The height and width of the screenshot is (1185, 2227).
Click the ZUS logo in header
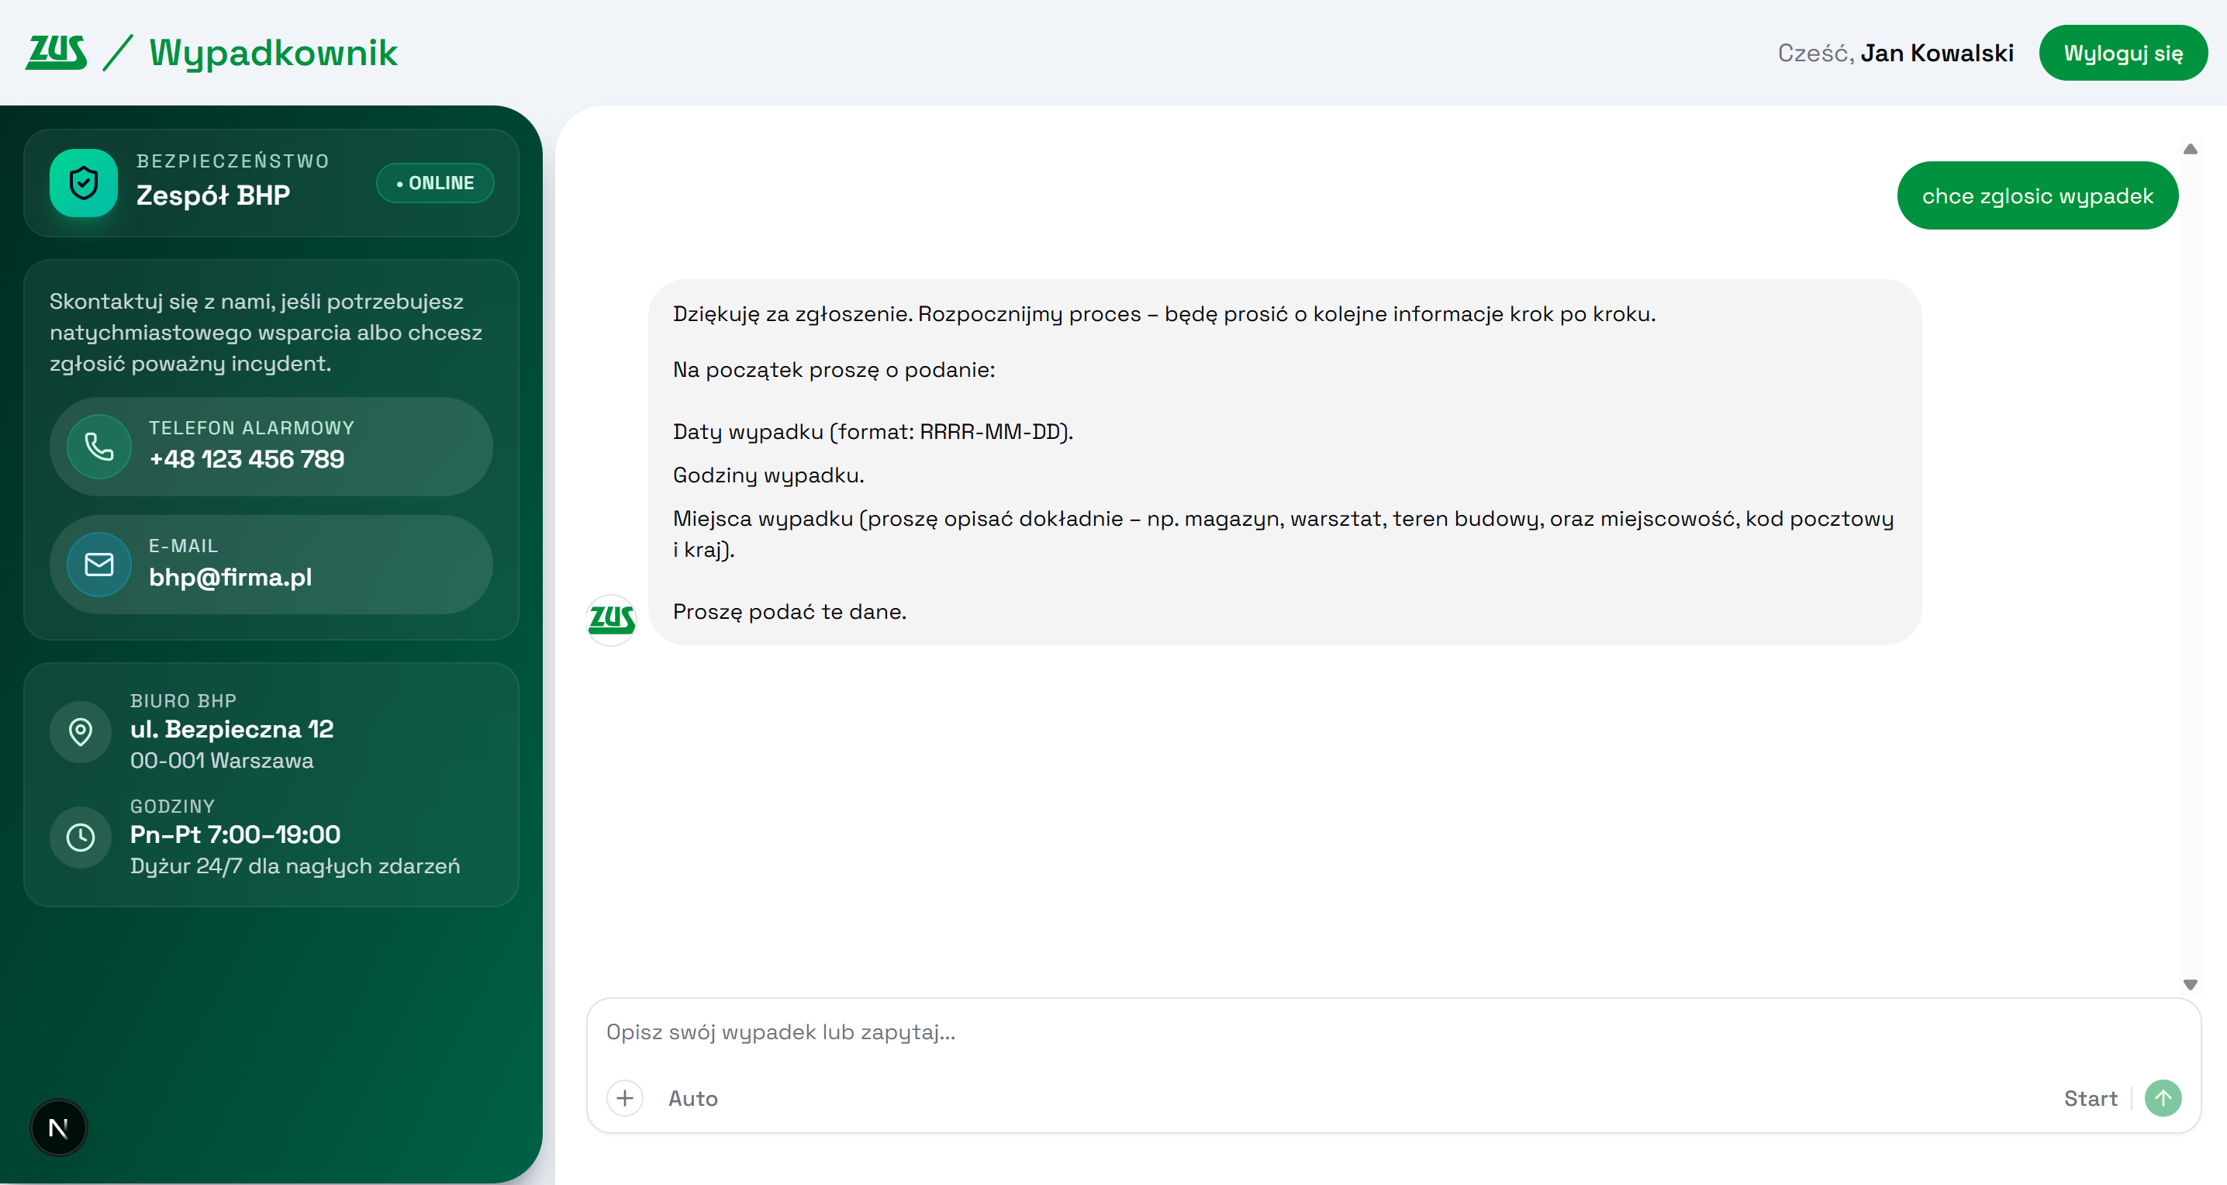56,53
